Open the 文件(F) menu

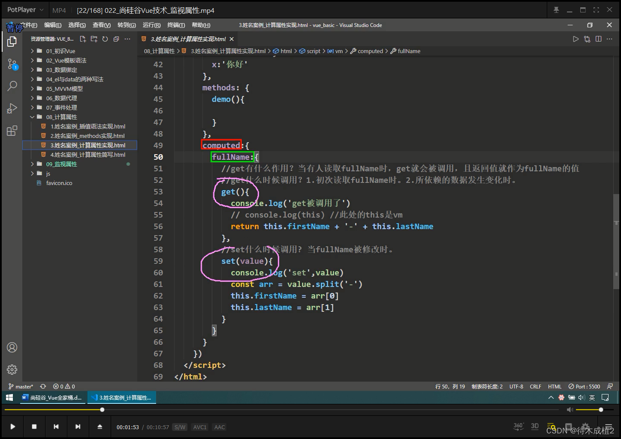click(28, 25)
